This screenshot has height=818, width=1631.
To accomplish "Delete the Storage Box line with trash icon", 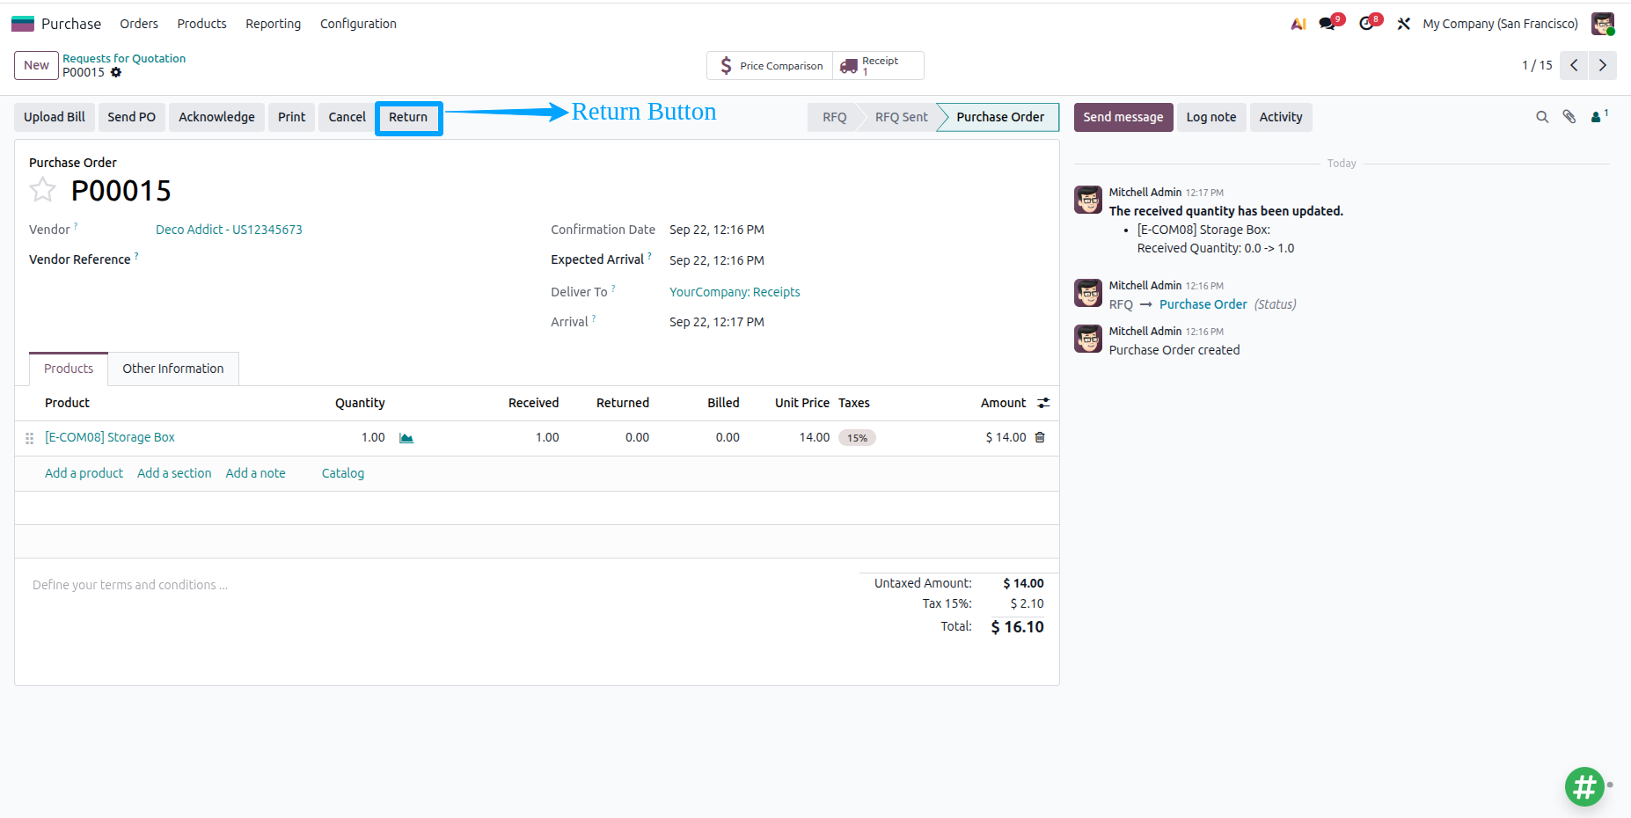I will pos(1040,437).
